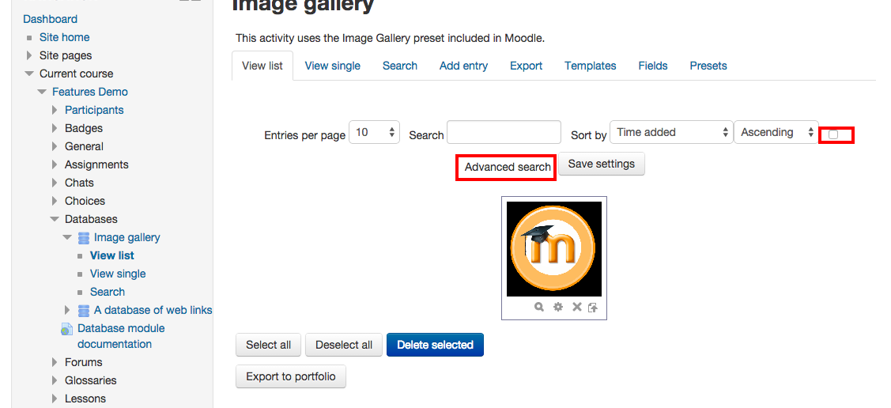Click the Database module documentation page icon
Image resolution: width=891 pixels, height=408 pixels.
click(x=68, y=329)
